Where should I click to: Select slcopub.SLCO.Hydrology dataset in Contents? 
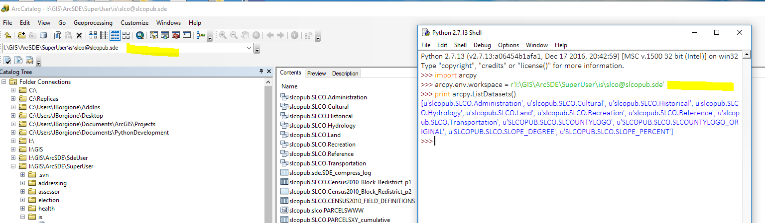tap(318, 126)
